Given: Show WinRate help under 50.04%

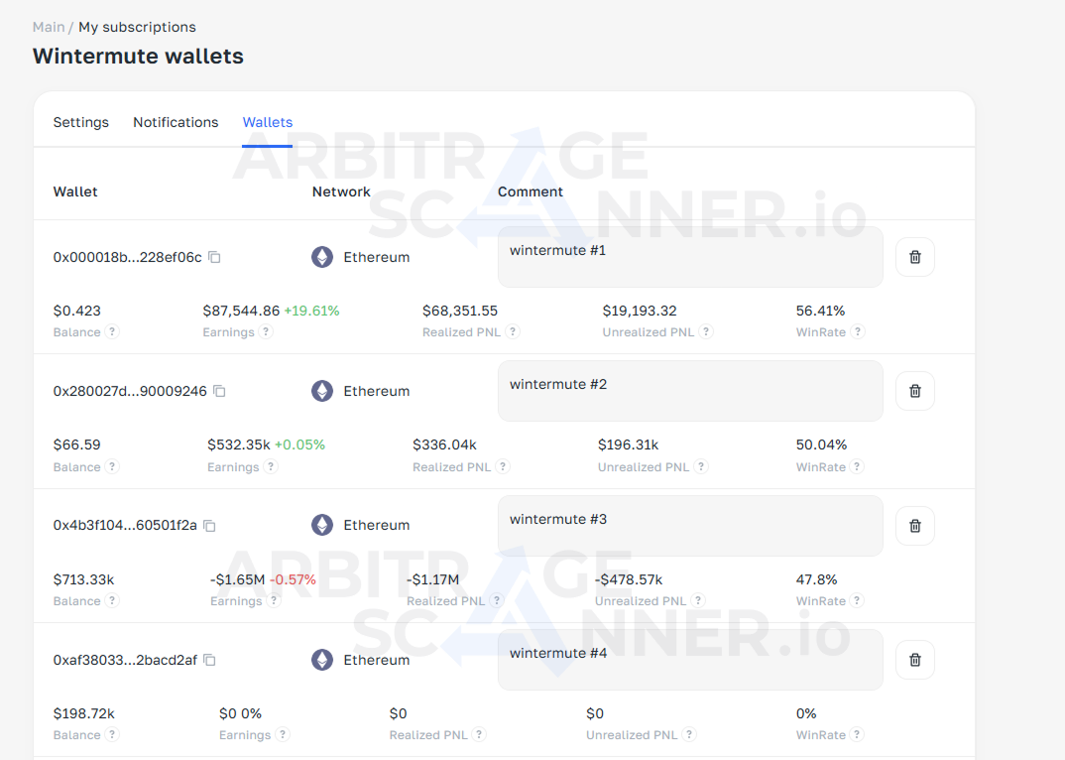Looking at the screenshot, I should [x=857, y=466].
